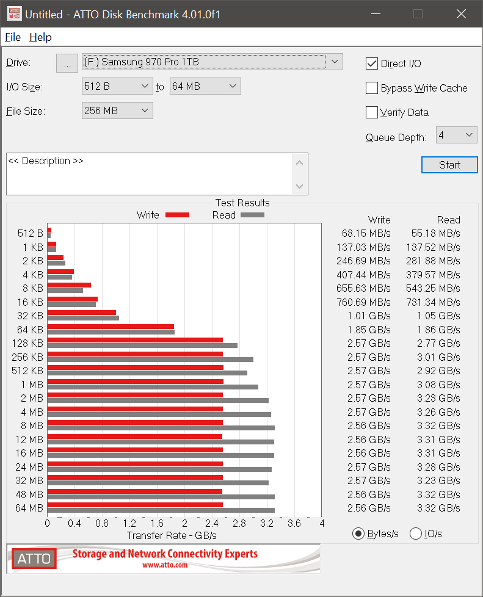Open the Drive selection dropdown
483x597 pixels.
click(x=212, y=62)
